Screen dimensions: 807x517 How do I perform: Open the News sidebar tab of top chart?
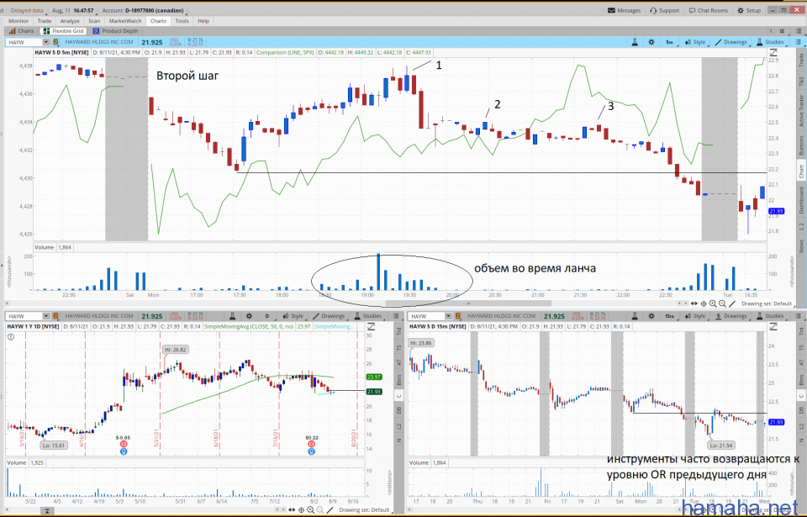click(801, 245)
